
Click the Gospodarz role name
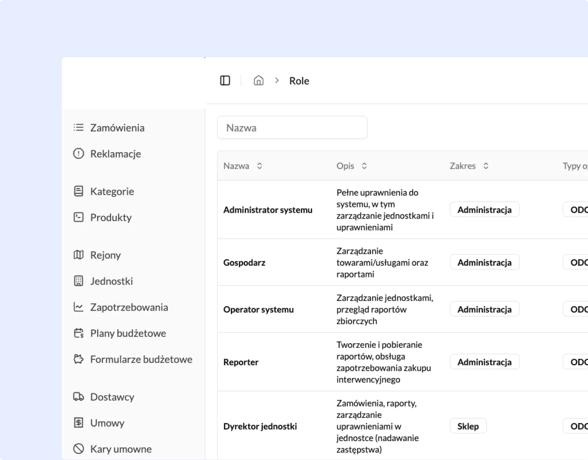point(244,262)
